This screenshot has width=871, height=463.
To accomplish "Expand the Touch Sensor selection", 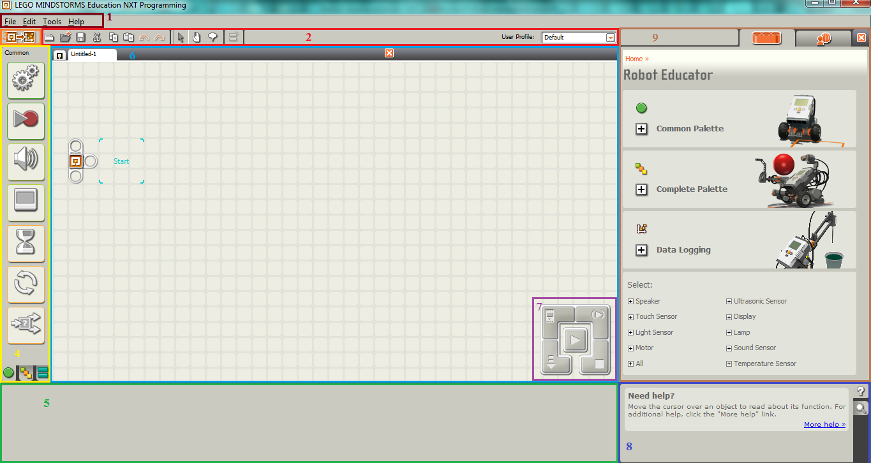I will pos(631,317).
